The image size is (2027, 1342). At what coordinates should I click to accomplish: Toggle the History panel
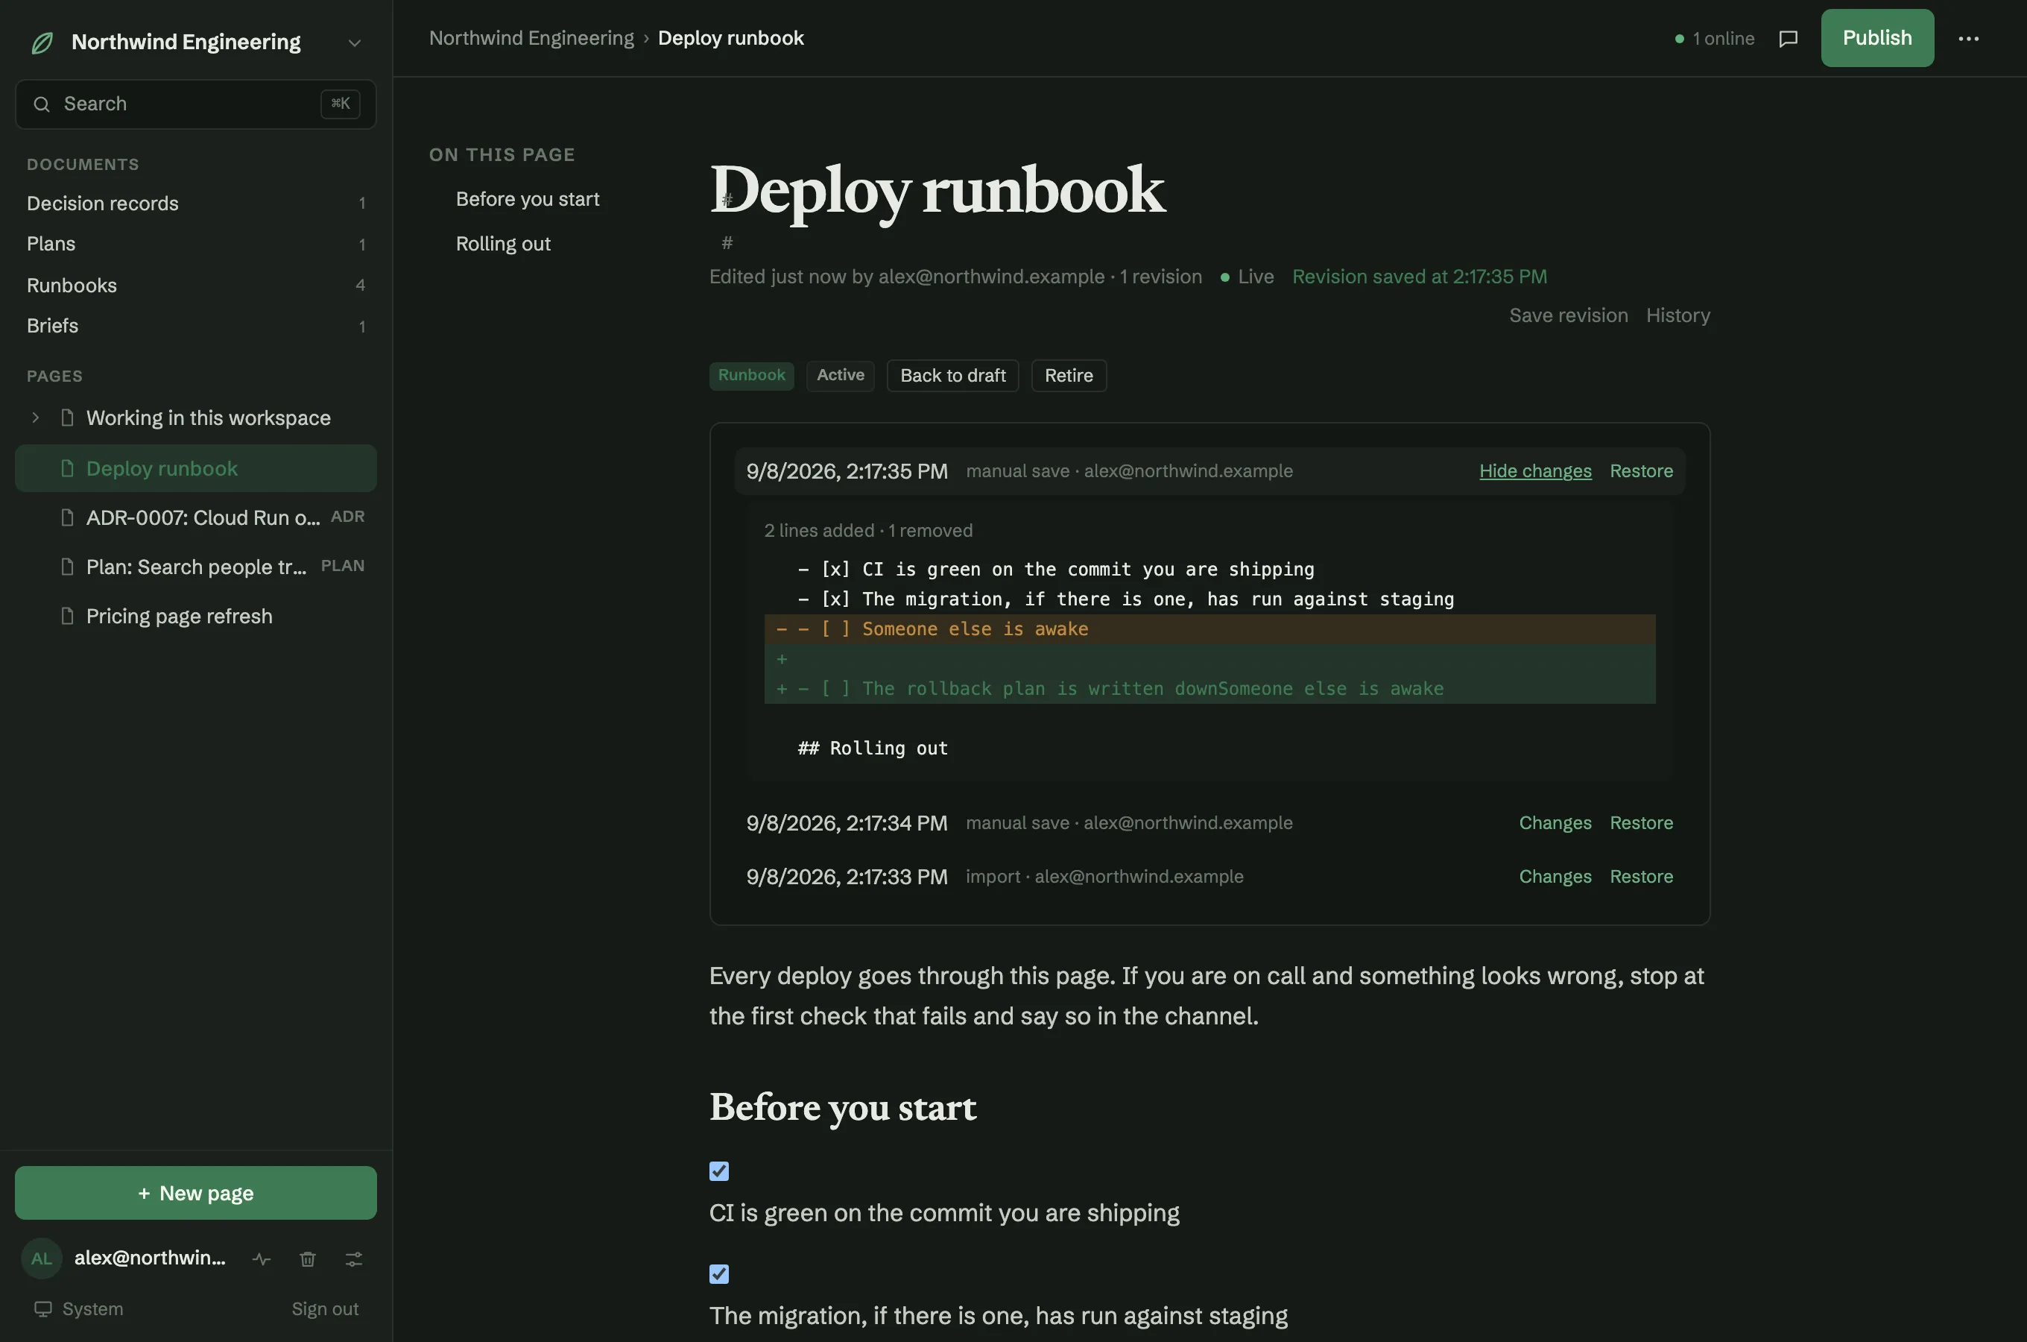(1678, 315)
